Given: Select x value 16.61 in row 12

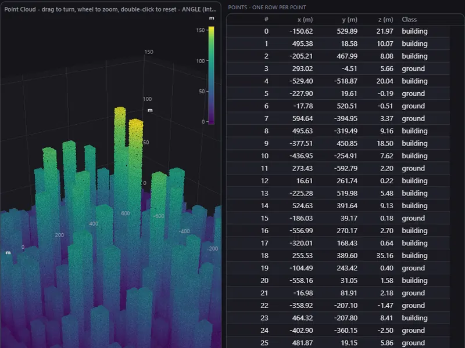Looking at the screenshot, I should [304, 180].
